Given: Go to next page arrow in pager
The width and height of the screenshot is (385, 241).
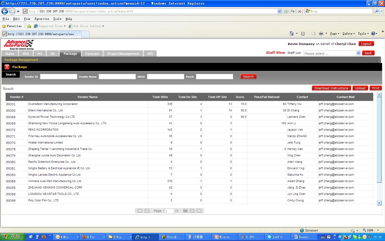Looking at the screenshot, I should coord(192,211).
